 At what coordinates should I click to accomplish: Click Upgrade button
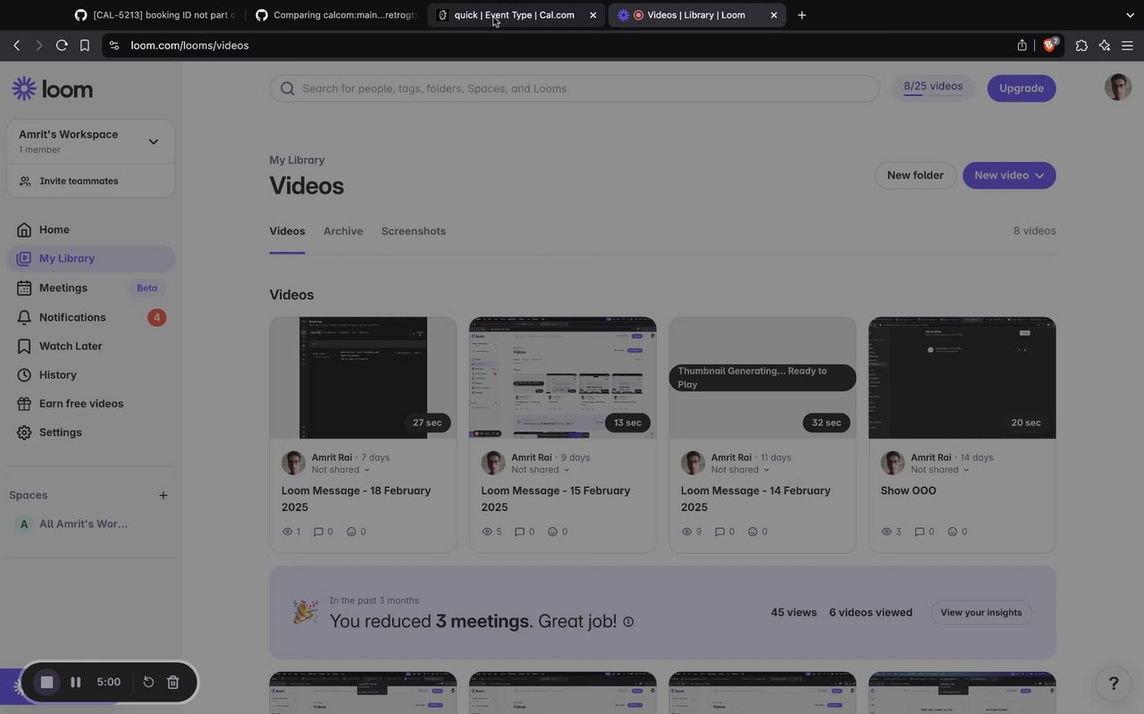[1022, 88]
